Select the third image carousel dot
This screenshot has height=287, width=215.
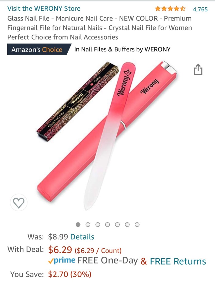click(98, 224)
